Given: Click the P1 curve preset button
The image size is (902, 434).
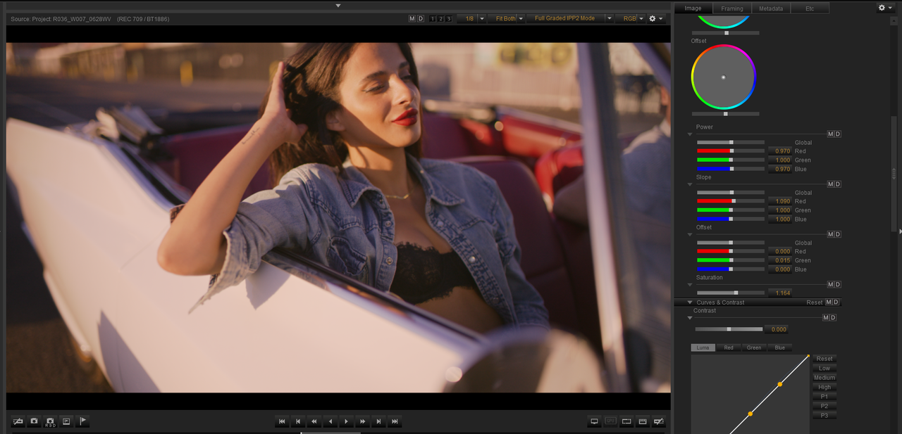Looking at the screenshot, I should [824, 397].
